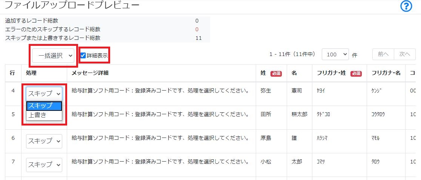This screenshot has width=421, height=180.
Task: Go to next page with 次へ
Action: 405,54
